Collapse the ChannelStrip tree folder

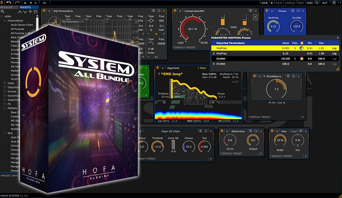point(5,20)
